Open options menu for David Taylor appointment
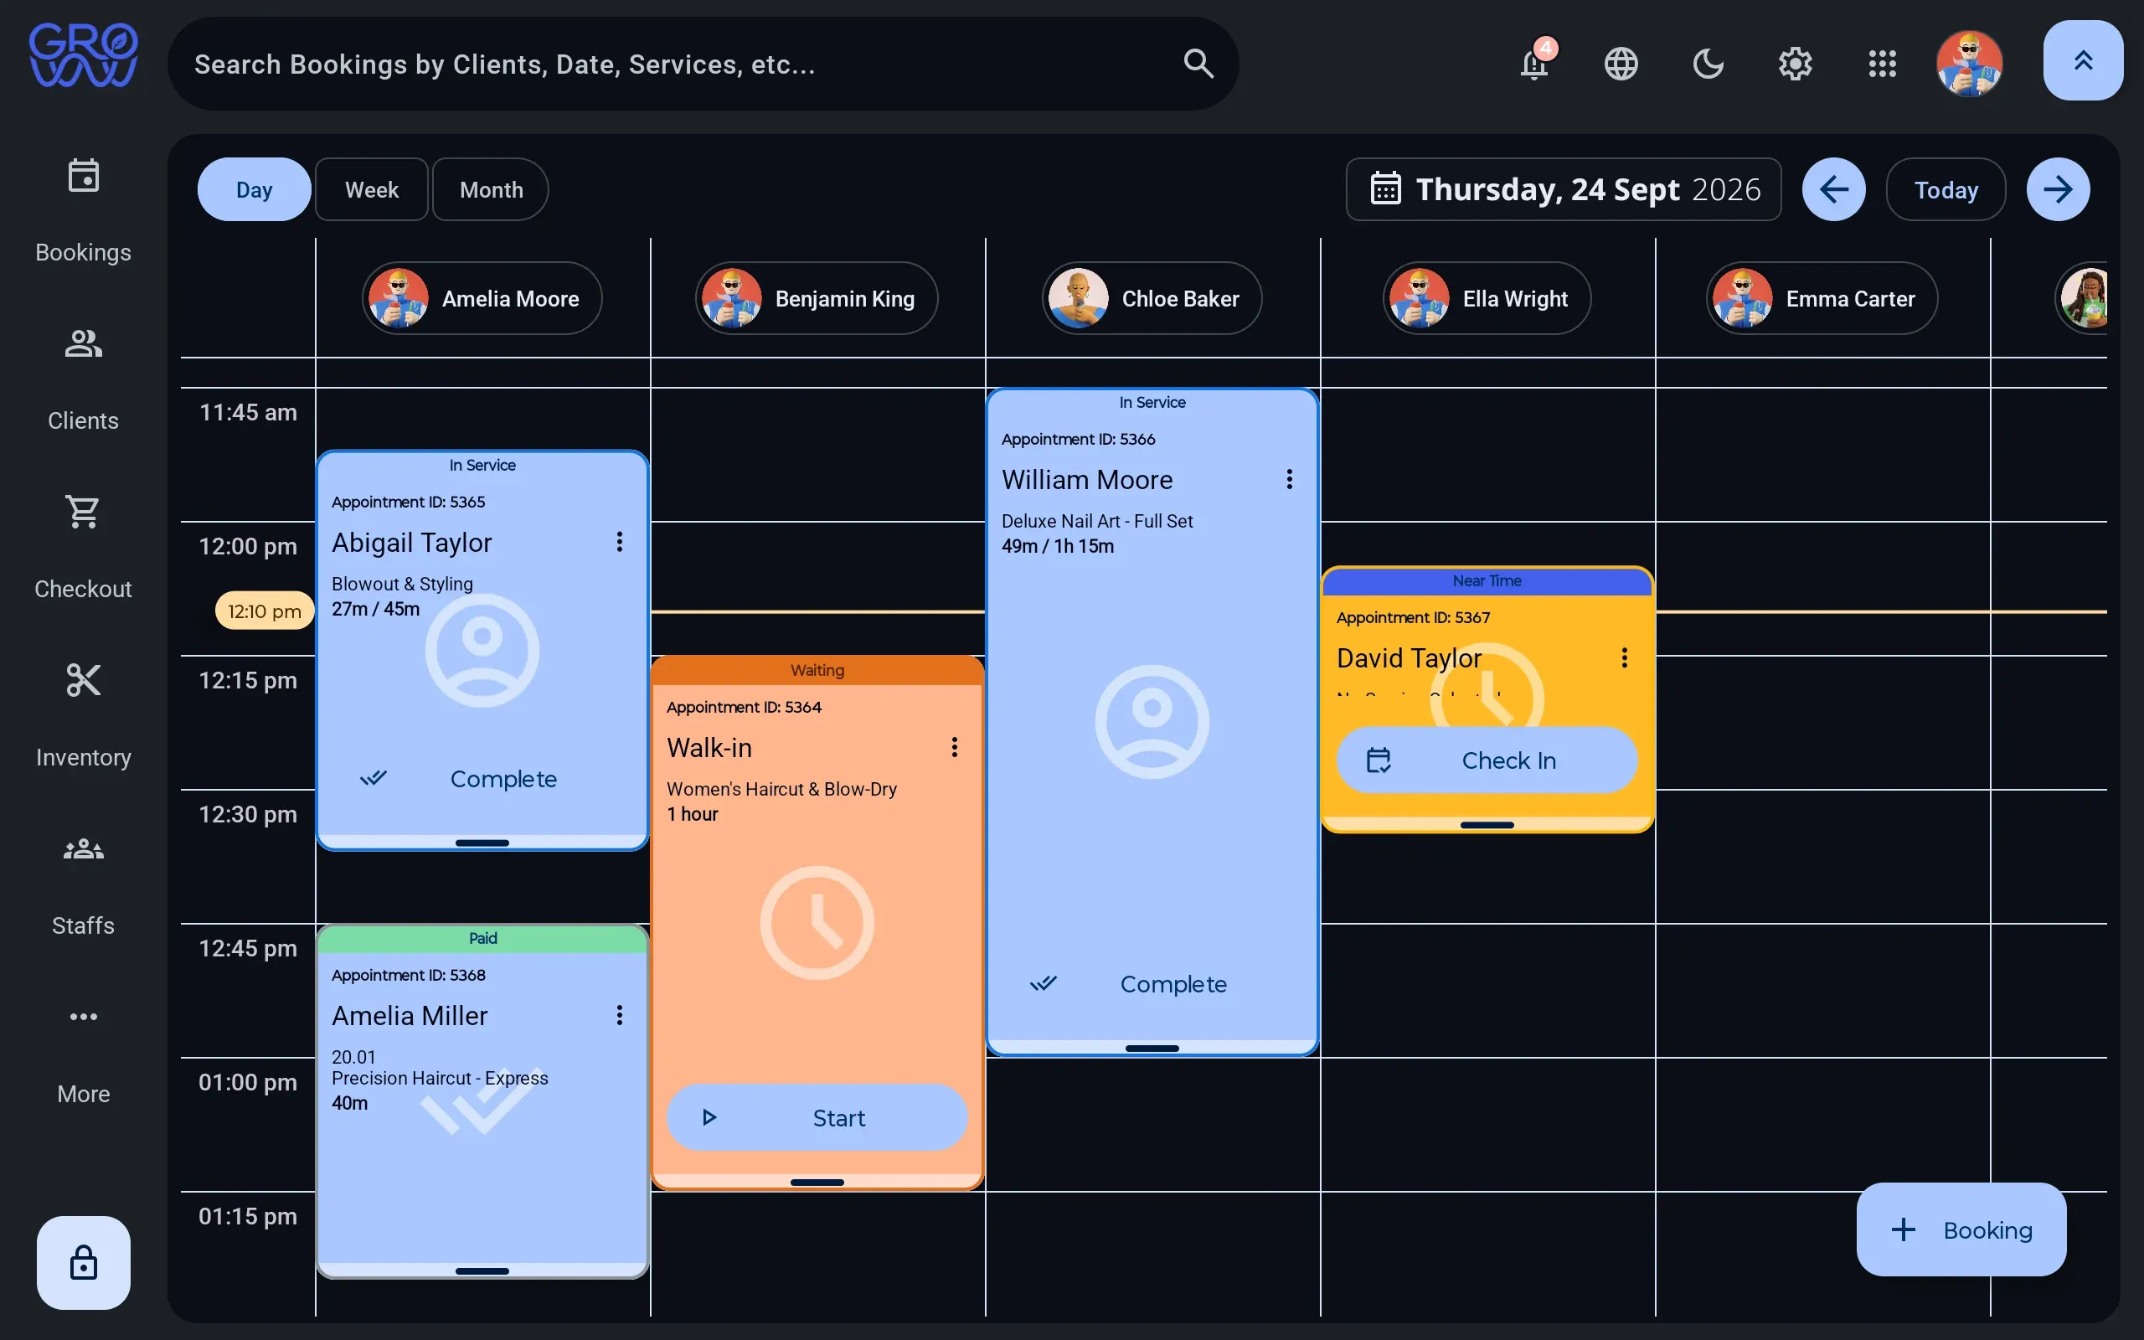The height and width of the screenshot is (1340, 2144). coord(1624,657)
